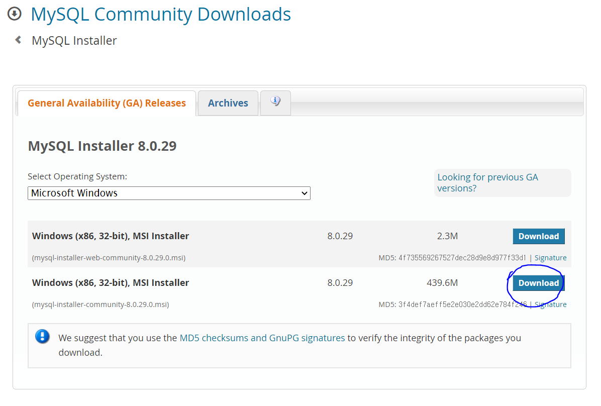Click the MySQL Installer breadcrumb text
The height and width of the screenshot is (406, 601).
[74, 40]
